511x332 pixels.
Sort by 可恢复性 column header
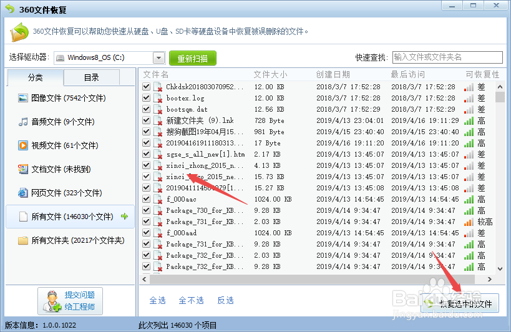click(482, 75)
